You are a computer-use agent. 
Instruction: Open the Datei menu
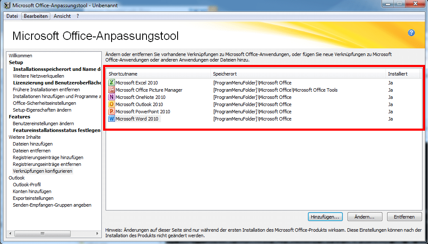[12, 16]
